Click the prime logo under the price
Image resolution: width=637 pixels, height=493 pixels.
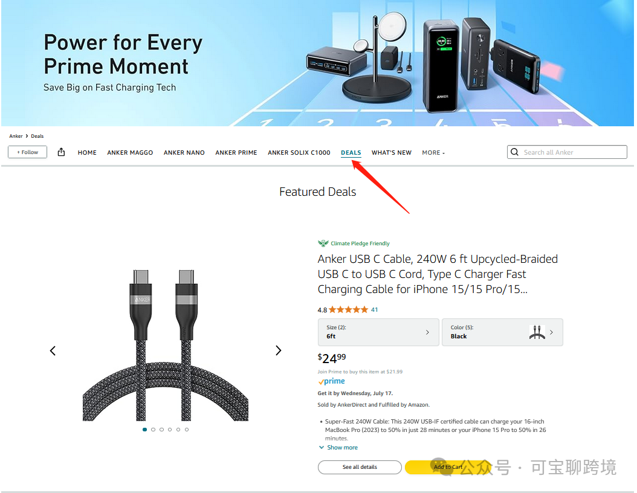(x=332, y=381)
